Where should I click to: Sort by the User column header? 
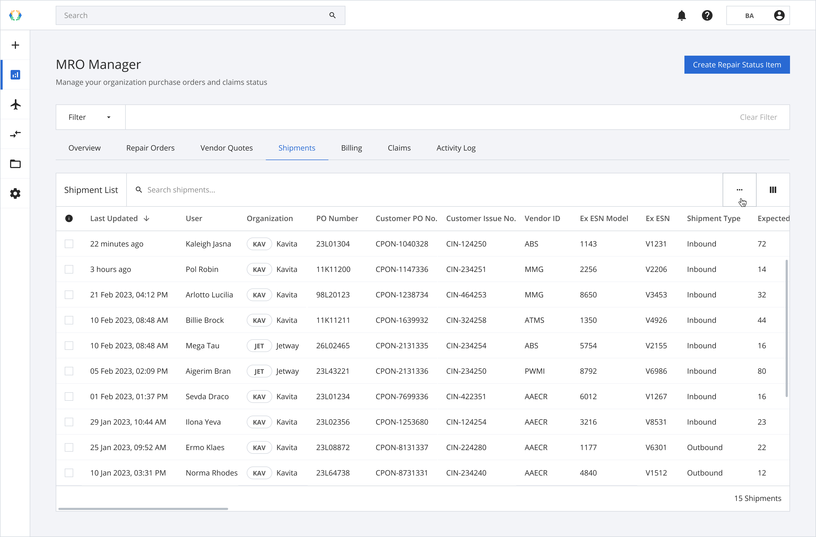tap(194, 218)
